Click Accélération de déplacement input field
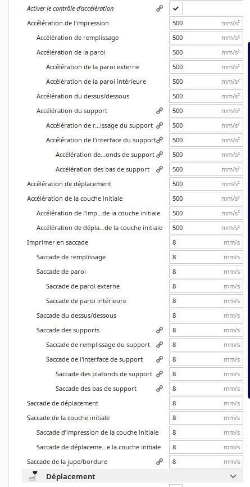 click(x=206, y=184)
